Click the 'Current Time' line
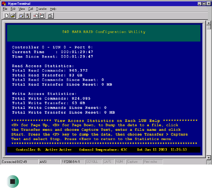This screenshot has height=188, width=212. [52, 52]
